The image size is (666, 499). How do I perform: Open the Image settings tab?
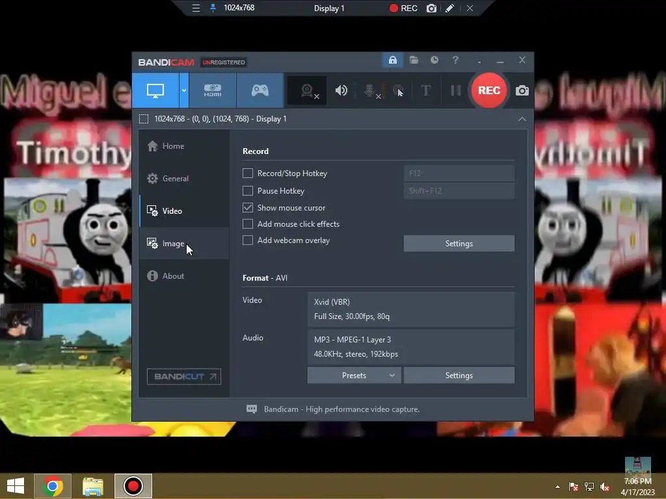point(184,244)
